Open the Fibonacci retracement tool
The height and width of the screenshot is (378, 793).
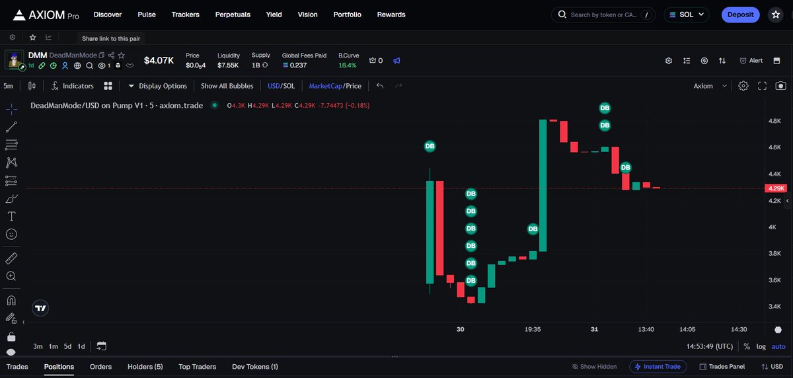point(11,145)
